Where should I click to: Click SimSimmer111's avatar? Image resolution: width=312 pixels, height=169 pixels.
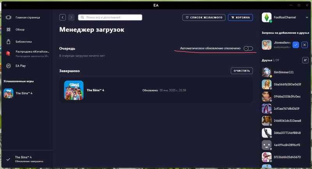(267, 72)
